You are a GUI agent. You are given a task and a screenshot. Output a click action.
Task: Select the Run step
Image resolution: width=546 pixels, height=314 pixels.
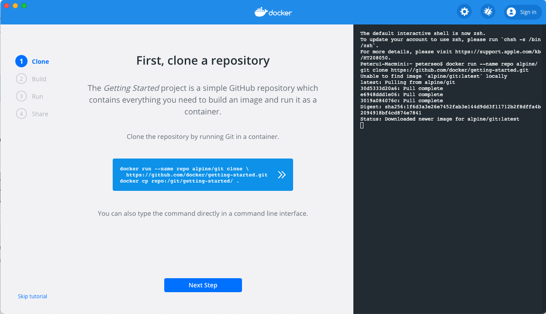pyautogui.click(x=30, y=97)
